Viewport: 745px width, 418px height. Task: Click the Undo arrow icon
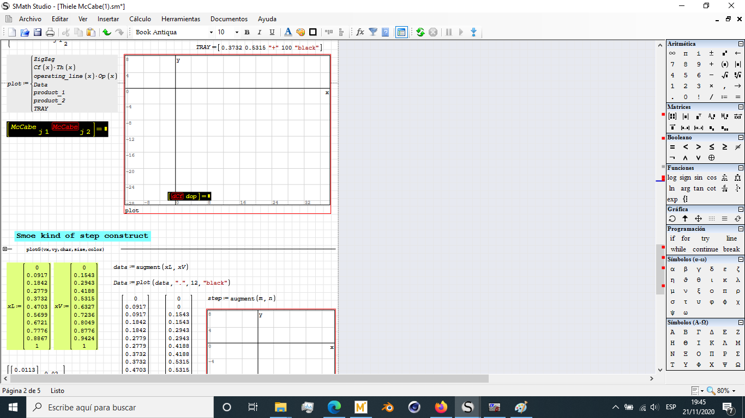pyautogui.click(x=107, y=32)
